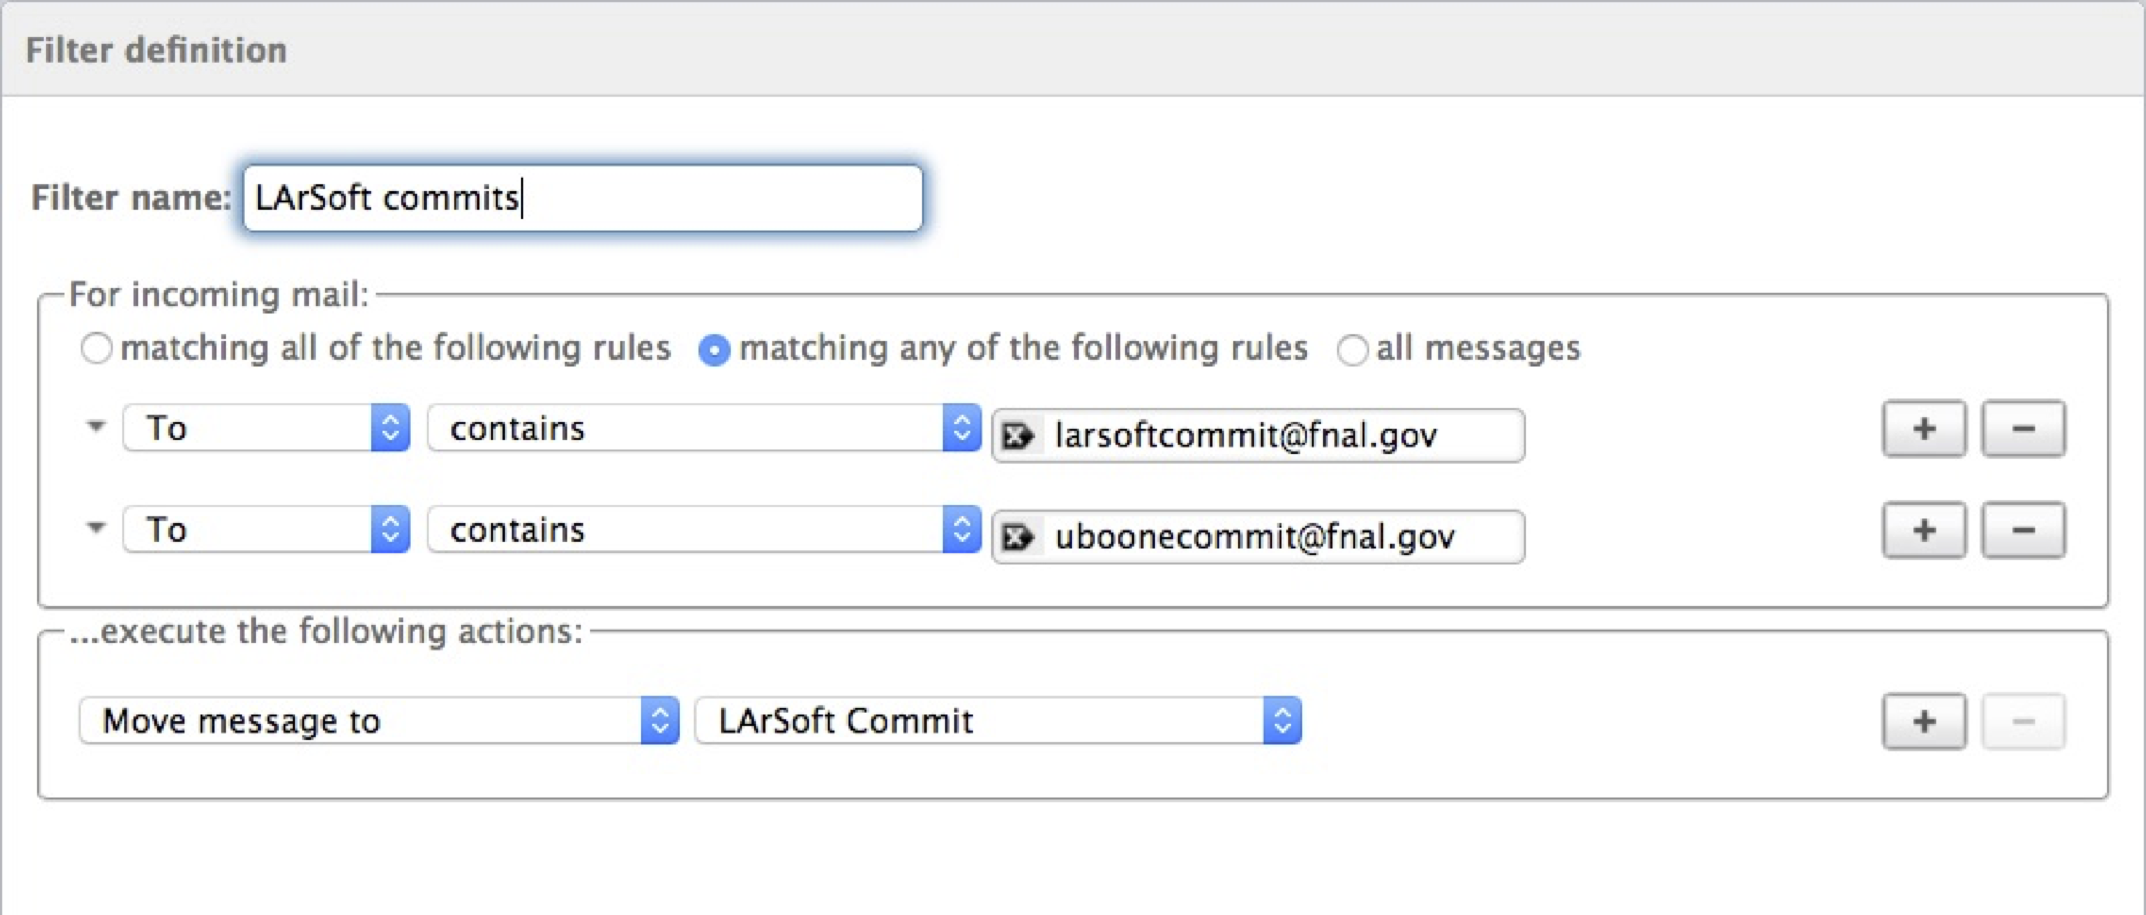Open the "LArSoft Commit" folder dropdown
The image size is (2146, 915).
coord(997,721)
